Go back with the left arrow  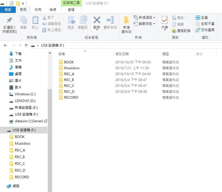(5, 45)
